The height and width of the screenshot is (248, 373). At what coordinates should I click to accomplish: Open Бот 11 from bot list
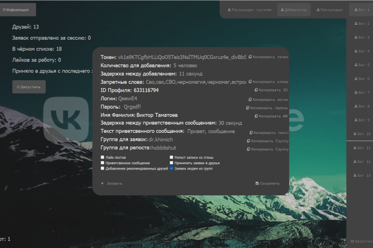[362, 148]
